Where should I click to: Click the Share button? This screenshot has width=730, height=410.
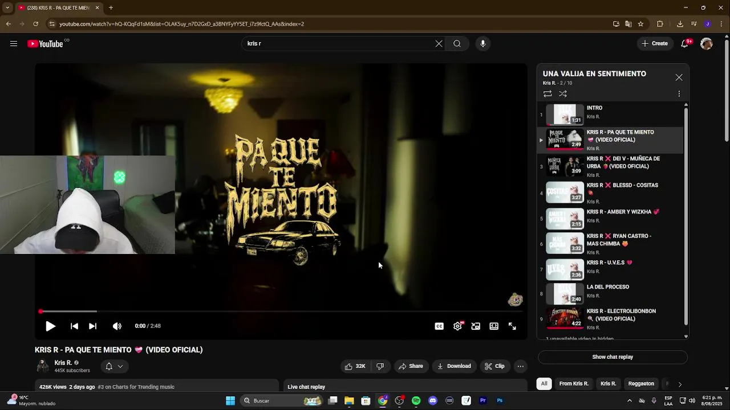(x=411, y=366)
